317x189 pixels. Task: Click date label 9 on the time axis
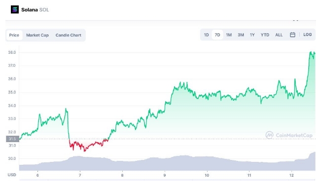[165, 175]
